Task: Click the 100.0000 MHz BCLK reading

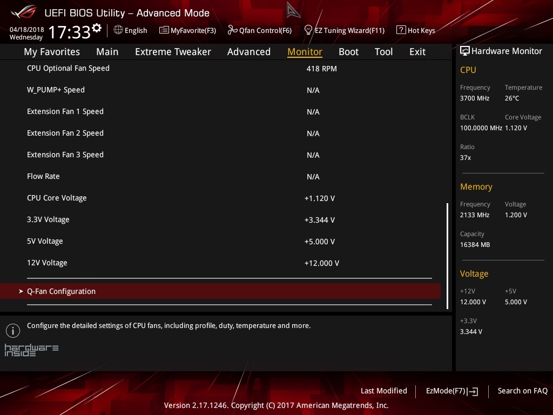Action: pos(481,128)
